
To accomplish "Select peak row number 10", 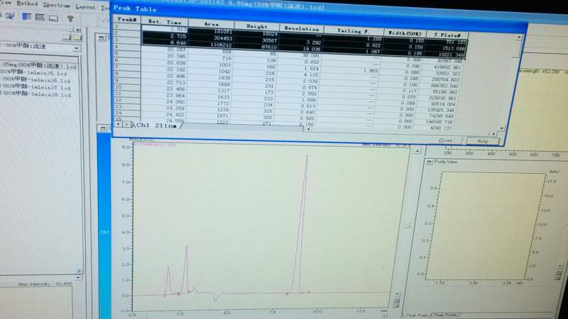I will 127,86.
